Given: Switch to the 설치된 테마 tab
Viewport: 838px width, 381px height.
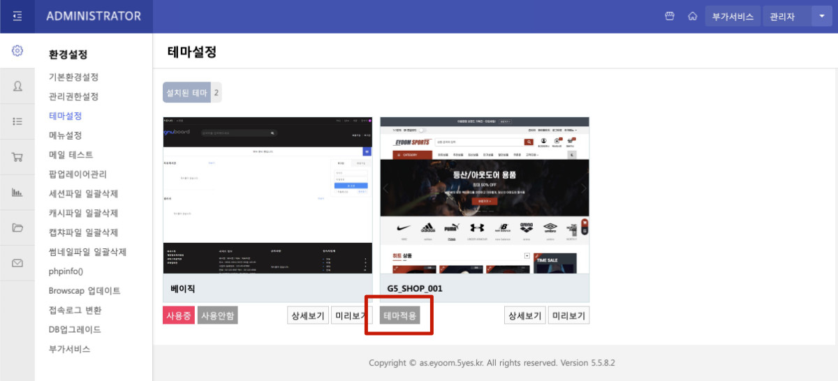Looking at the screenshot, I should 185,92.
